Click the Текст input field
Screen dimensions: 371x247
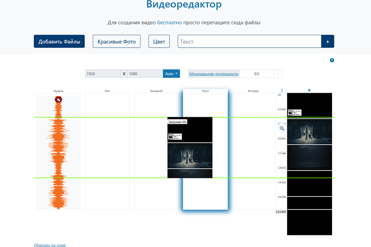pyautogui.click(x=249, y=42)
